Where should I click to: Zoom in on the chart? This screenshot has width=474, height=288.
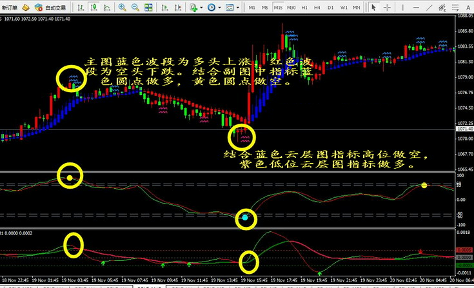click(122, 7)
